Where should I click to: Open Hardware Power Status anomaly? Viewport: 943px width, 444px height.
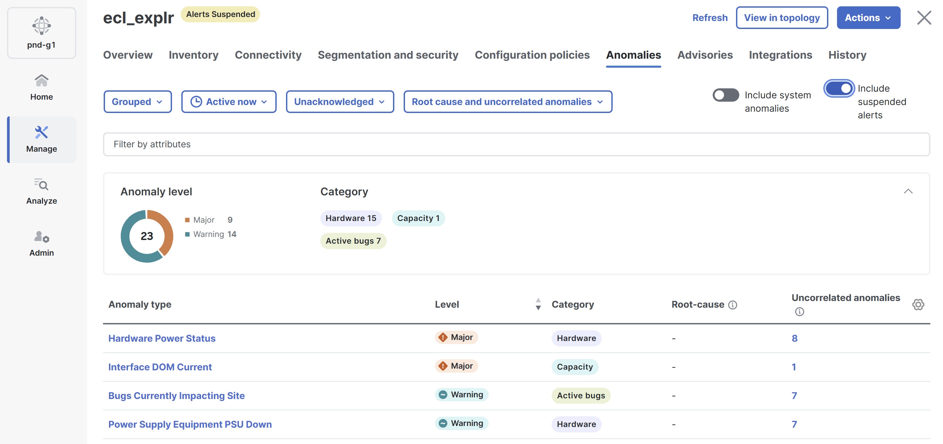click(162, 338)
